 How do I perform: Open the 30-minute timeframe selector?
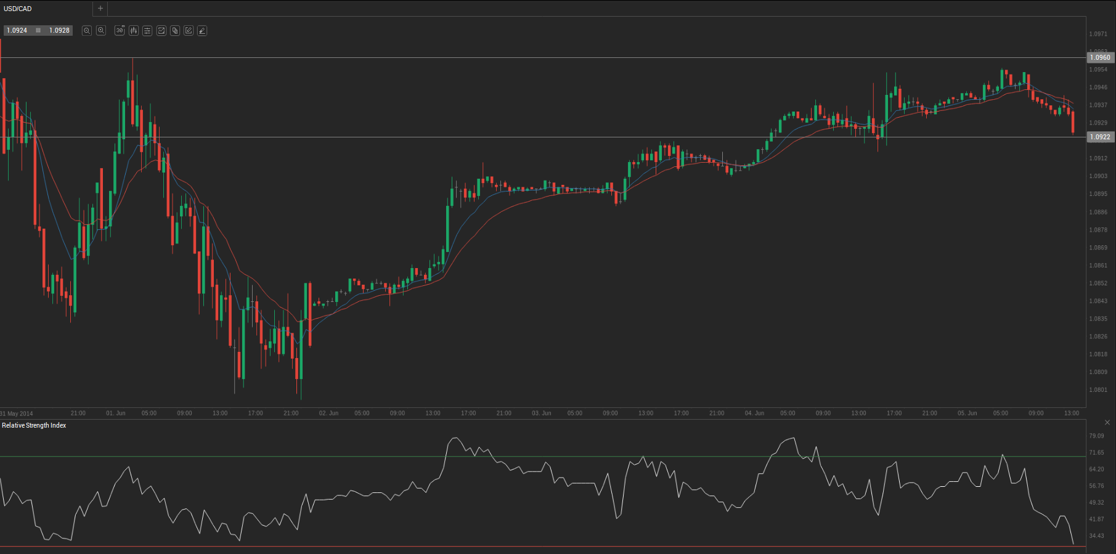[120, 30]
